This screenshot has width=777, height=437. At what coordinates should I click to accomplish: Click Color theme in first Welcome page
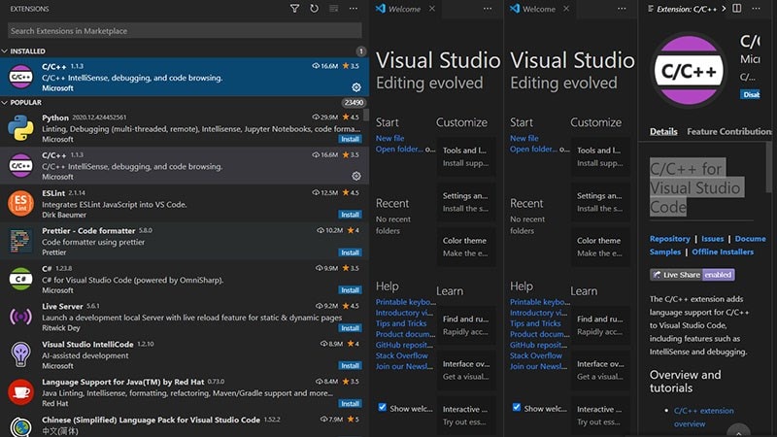pyautogui.click(x=466, y=247)
